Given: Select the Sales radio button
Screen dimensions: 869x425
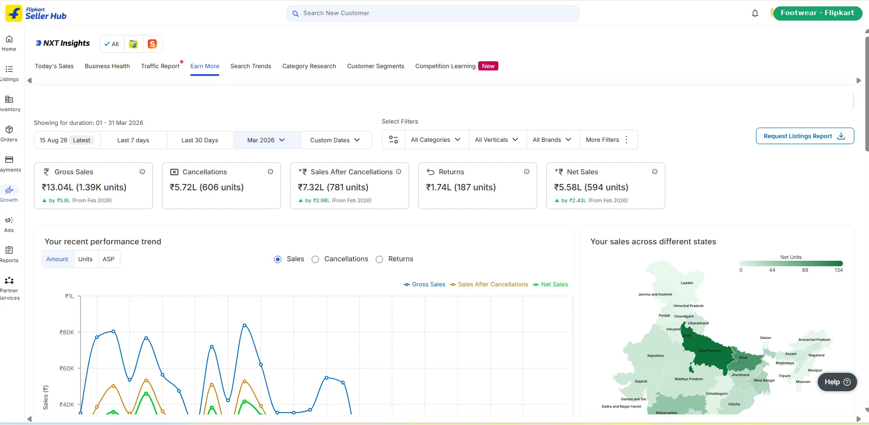Looking at the screenshot, I should coord(278,259).
